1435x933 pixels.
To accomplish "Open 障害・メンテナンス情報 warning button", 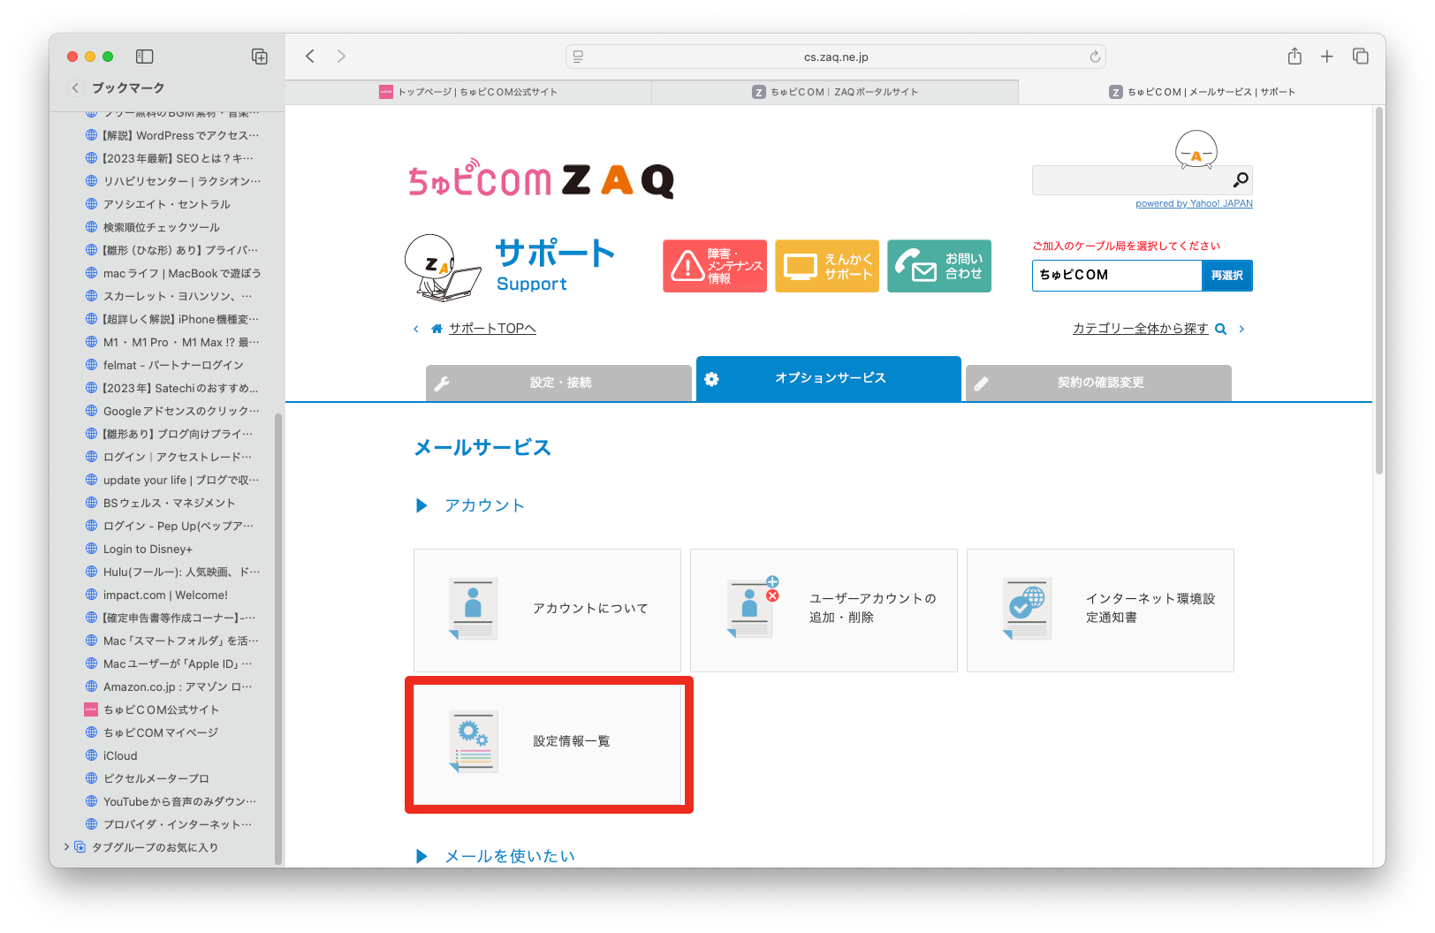I will click(x=715, y=266).
